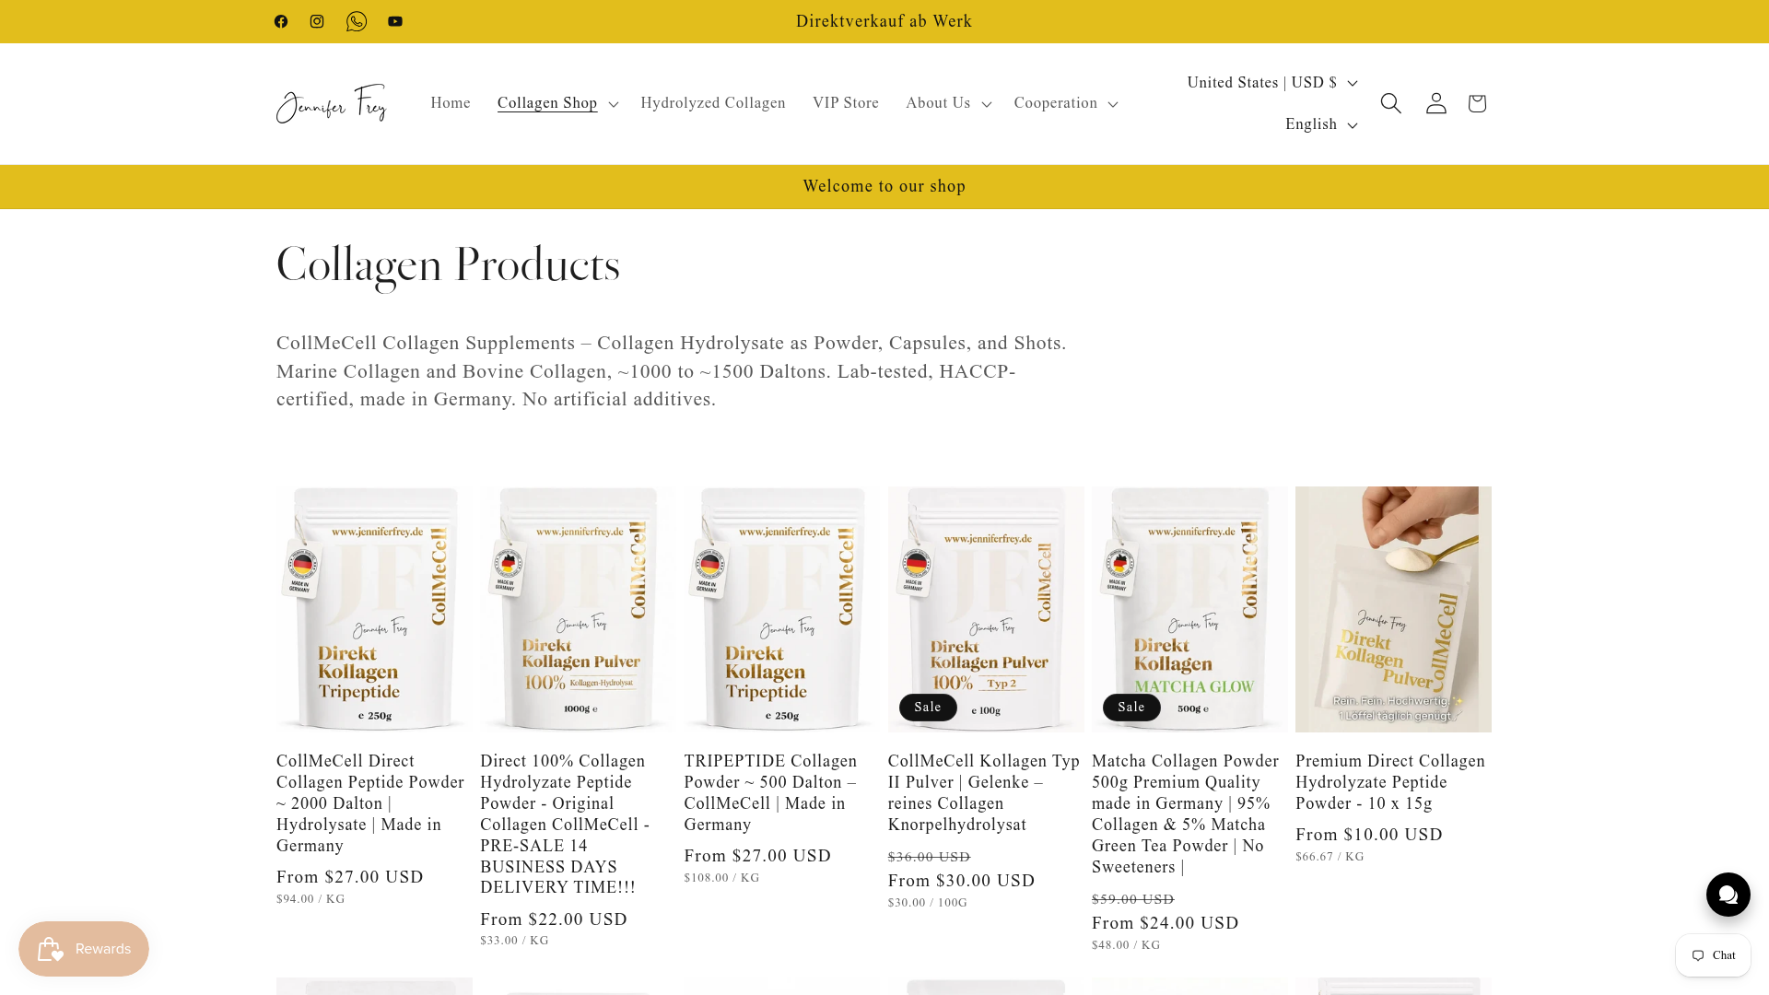
Task: Open Matcha Glow 500g product image
Action: [1189, 609]
